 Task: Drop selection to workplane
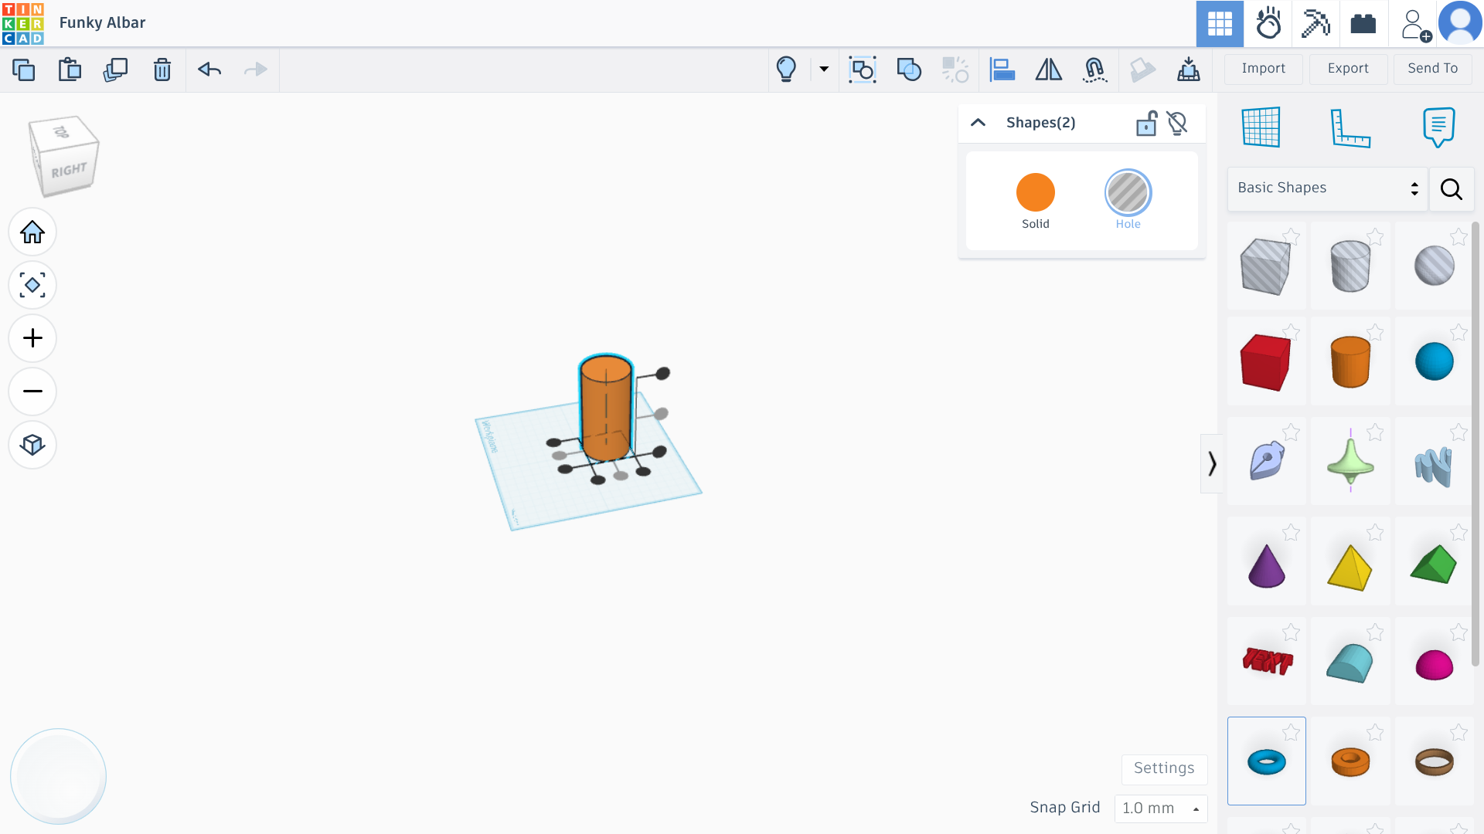pos(1189,69)
